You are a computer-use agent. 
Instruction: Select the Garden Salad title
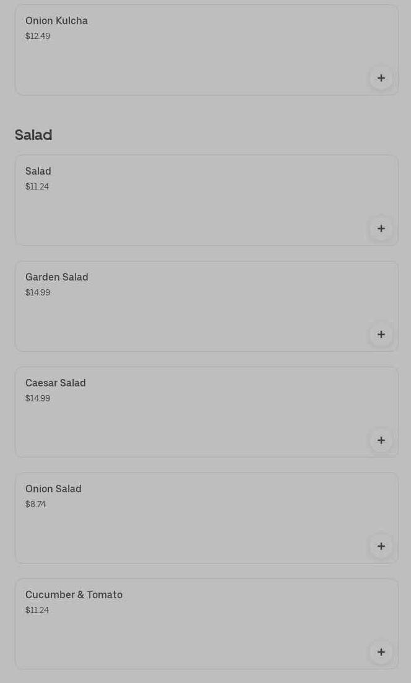pyautogui.click(x=57, y=277)
